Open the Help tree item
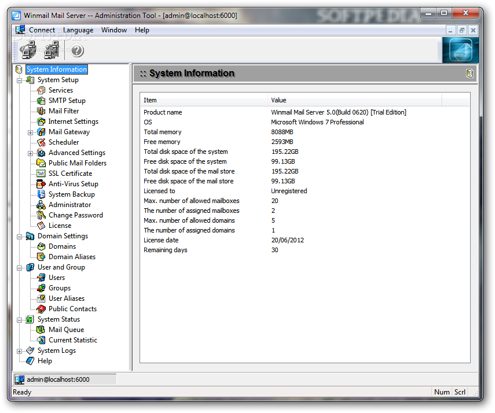Viewport: 495px width, 413px height. pyautogui.click(x=45, y=361)
